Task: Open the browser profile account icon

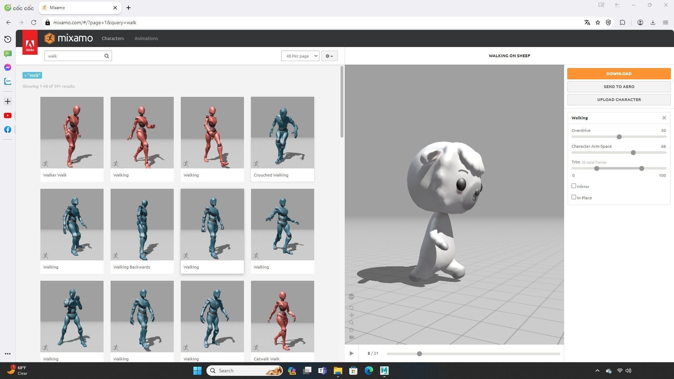Action: click(640, 22)
